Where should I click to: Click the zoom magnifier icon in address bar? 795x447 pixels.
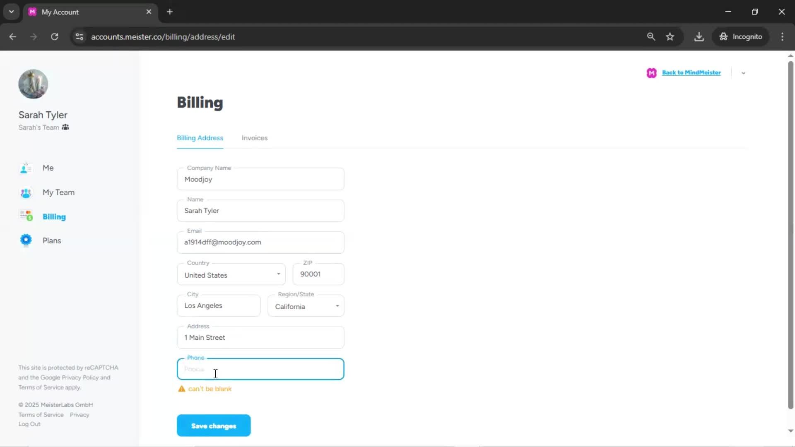coord(651,37)
